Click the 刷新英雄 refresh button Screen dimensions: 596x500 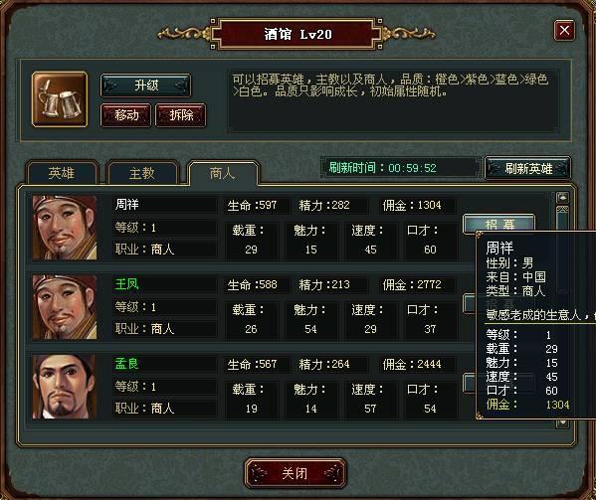528,168
